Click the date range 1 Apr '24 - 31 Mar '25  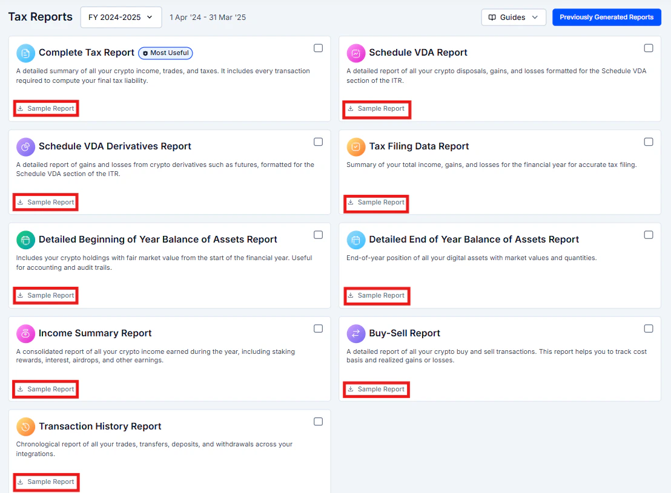[208, 18]
